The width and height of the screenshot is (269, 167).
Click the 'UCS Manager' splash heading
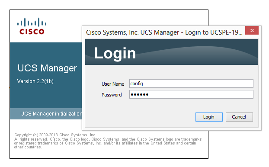pos(47,68)
